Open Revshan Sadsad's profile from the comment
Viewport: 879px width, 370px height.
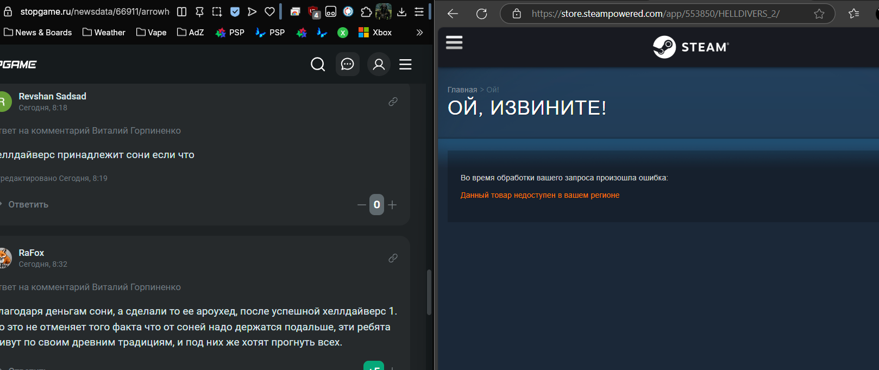tap(53, 96)
